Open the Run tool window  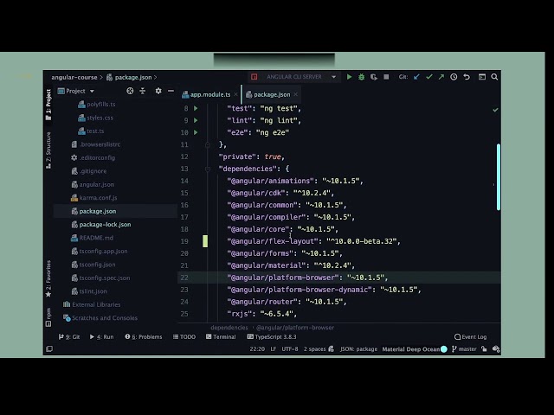102,336
